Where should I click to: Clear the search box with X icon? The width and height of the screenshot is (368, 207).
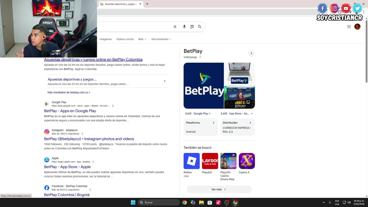tap(175, 27)
